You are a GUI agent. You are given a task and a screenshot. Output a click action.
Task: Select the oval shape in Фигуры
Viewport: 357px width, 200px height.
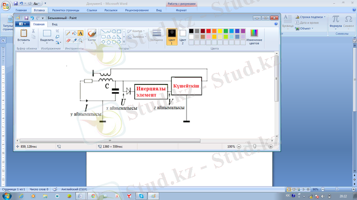tap(114, 31)
